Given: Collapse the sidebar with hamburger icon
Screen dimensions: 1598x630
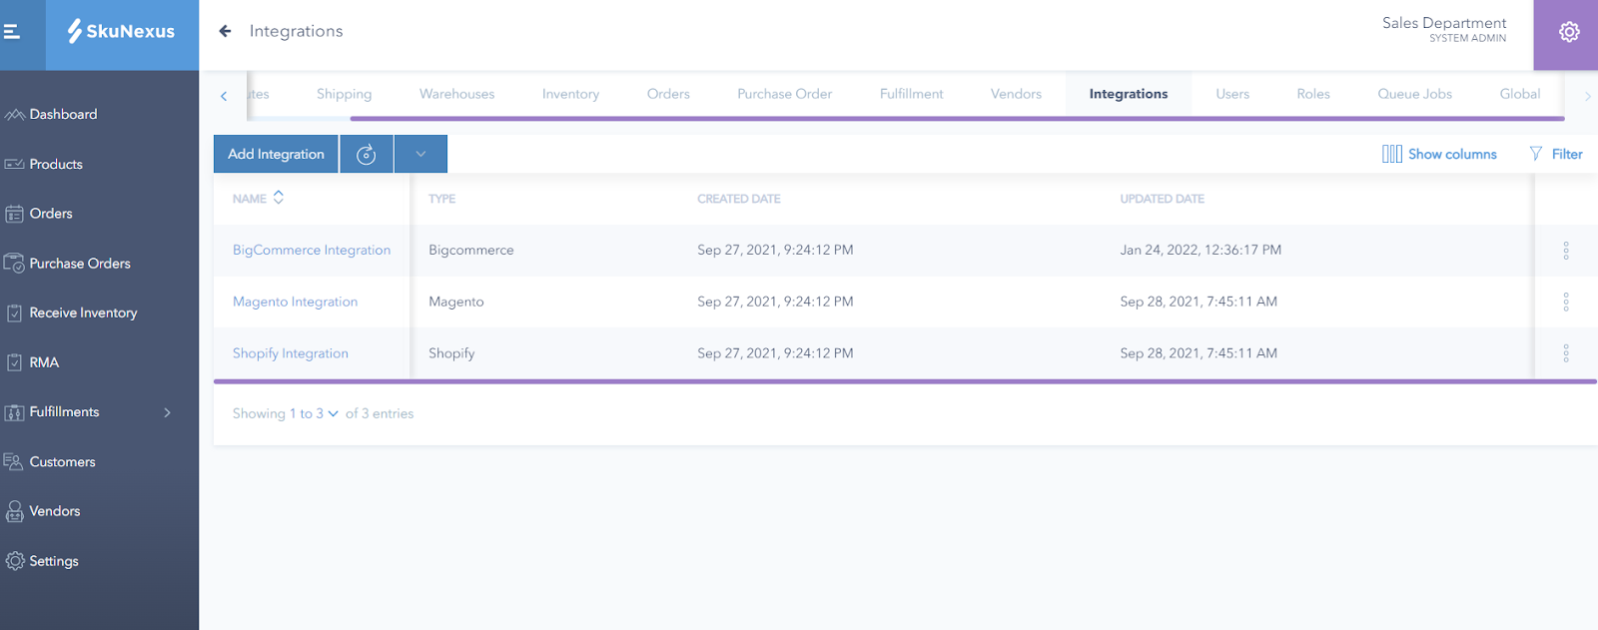Looking at the screenshot, I should (12, 32).
